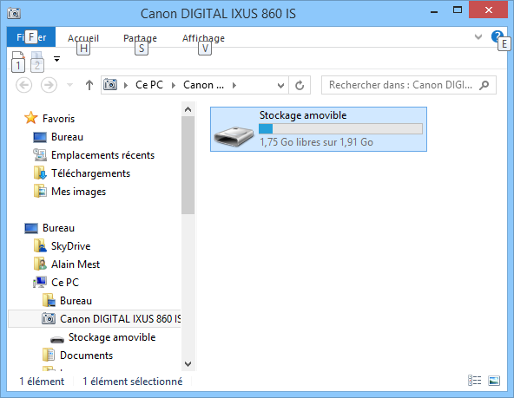This screenshot has height=398, width=514.
Task: Switch to the Accueil tab
Action: 83,38
